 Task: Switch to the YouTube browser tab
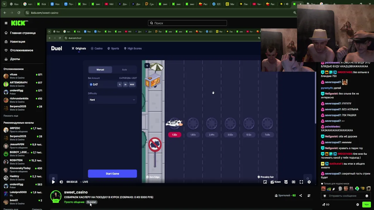109,4
